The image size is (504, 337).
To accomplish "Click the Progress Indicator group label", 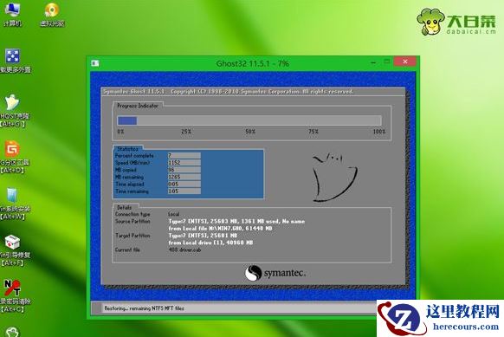I will click(138, 106).
